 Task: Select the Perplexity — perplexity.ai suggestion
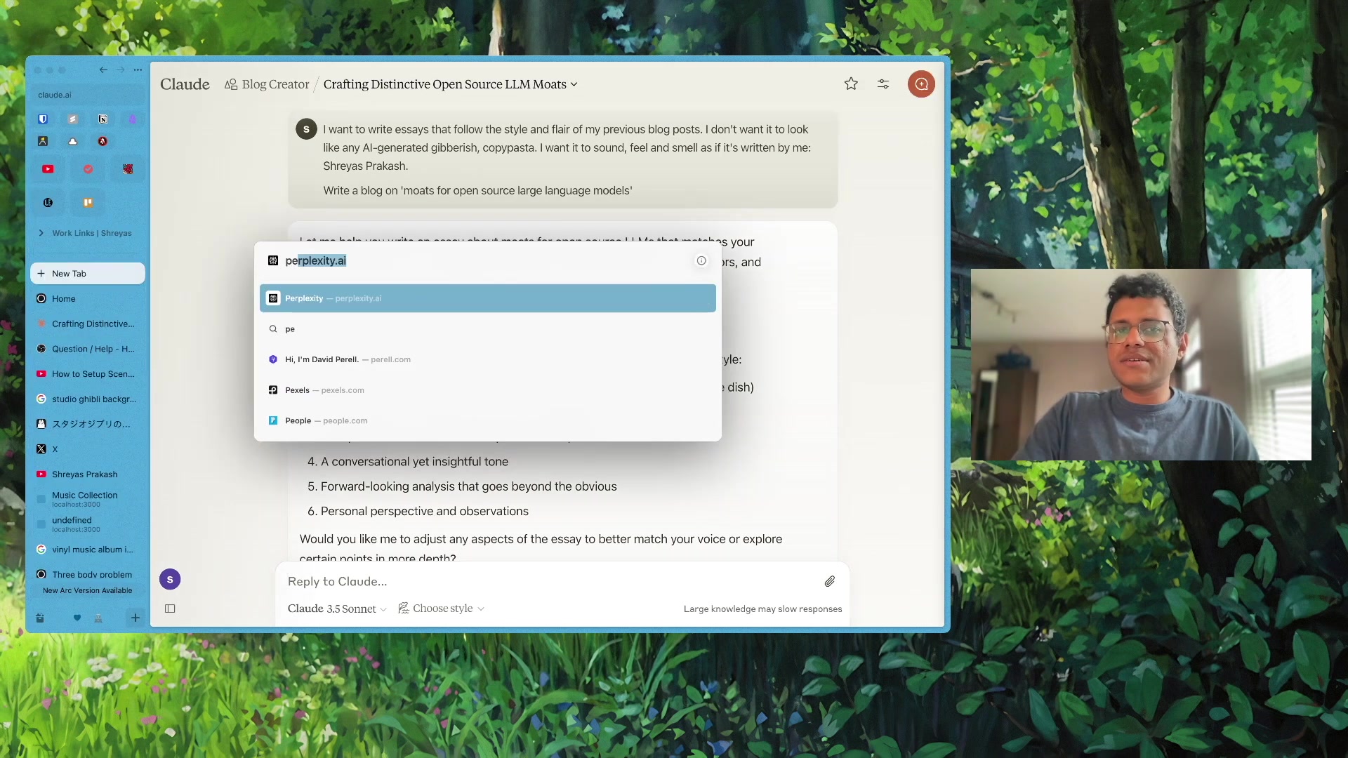[x=488, y=298]
